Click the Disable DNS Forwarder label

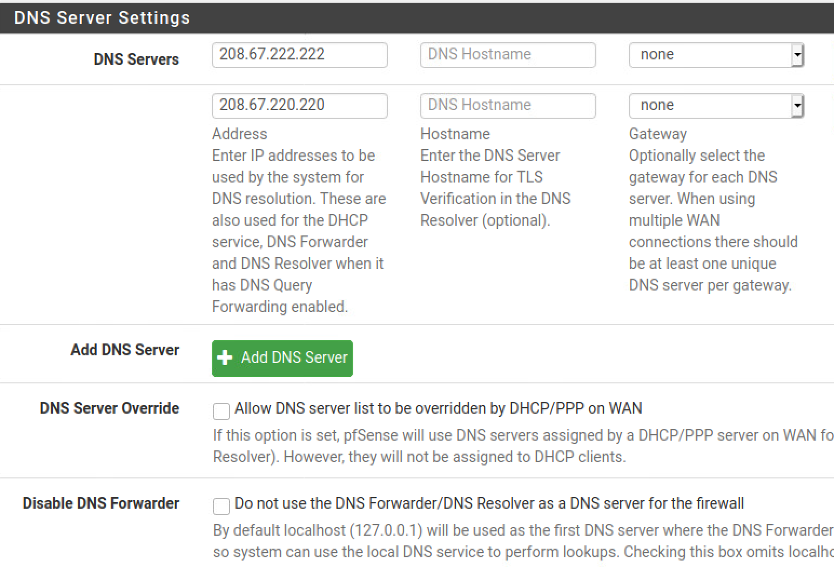[x=101, y=503]
